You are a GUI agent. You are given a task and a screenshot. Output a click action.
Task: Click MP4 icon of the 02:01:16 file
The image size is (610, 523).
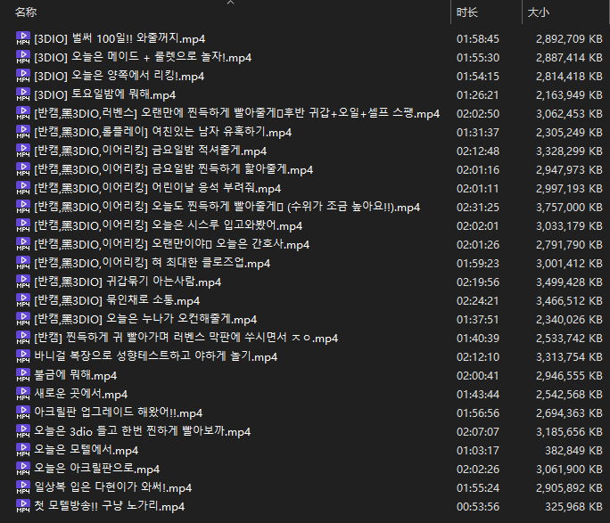point(23,169)
